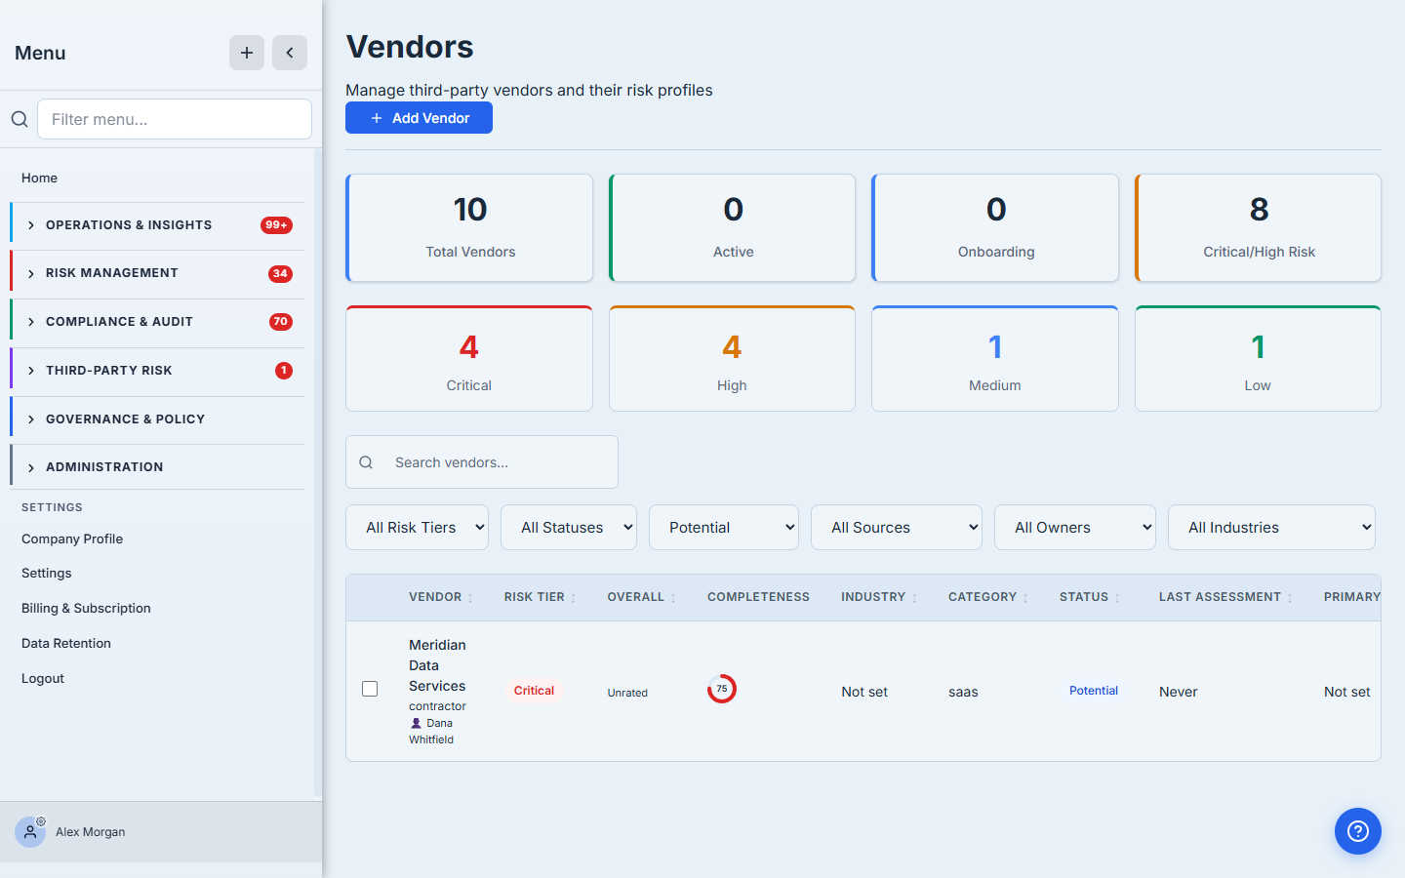The height and width of the screenshot is (878, 1405).
Task: Click the saas category cell
Action: (963, 692)
